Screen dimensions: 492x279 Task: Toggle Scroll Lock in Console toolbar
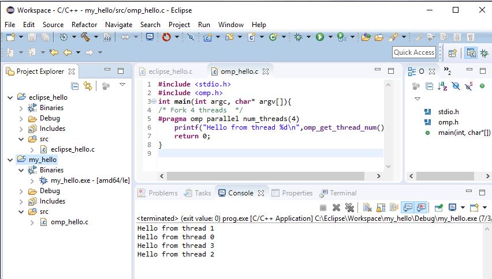381,208
